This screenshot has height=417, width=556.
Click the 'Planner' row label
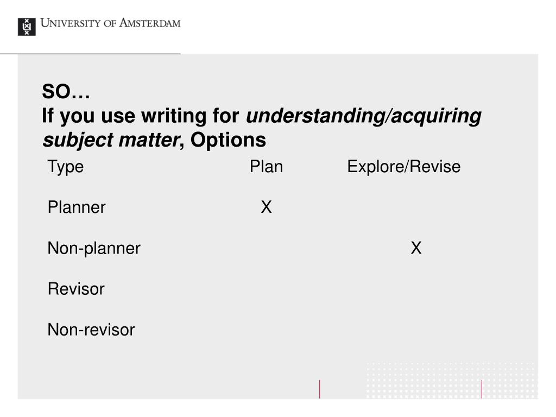(x=77, y=207)
